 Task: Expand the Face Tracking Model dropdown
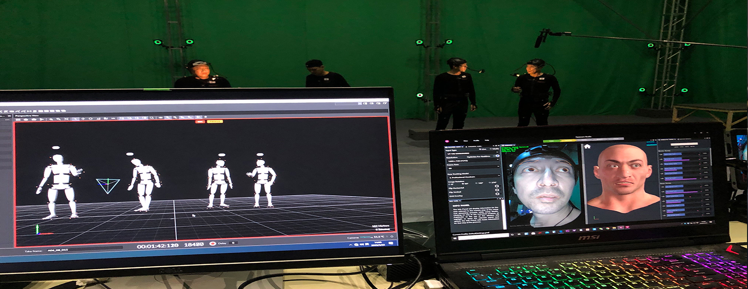(x=473, y=177)
